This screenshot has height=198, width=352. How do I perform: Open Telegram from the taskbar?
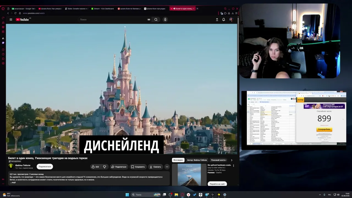(x=207, y=195)
